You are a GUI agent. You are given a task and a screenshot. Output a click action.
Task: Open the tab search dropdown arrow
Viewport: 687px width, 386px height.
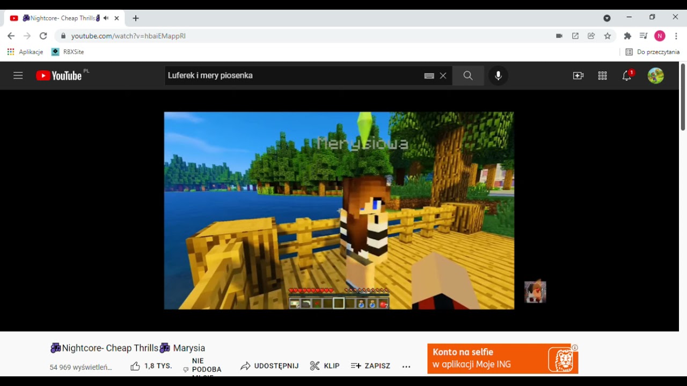click(x=607, y=18)
